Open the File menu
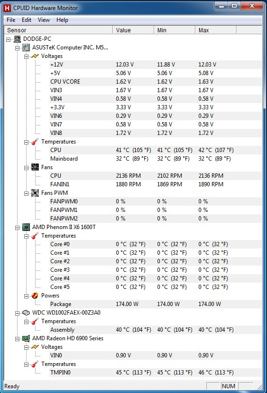Image resolution: width=267 pixels, height=393 pixels. click(11, 20)
